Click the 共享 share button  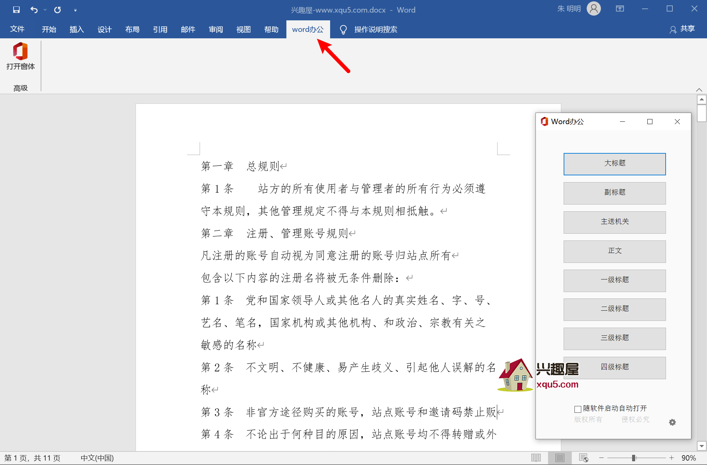coord(682,29)
